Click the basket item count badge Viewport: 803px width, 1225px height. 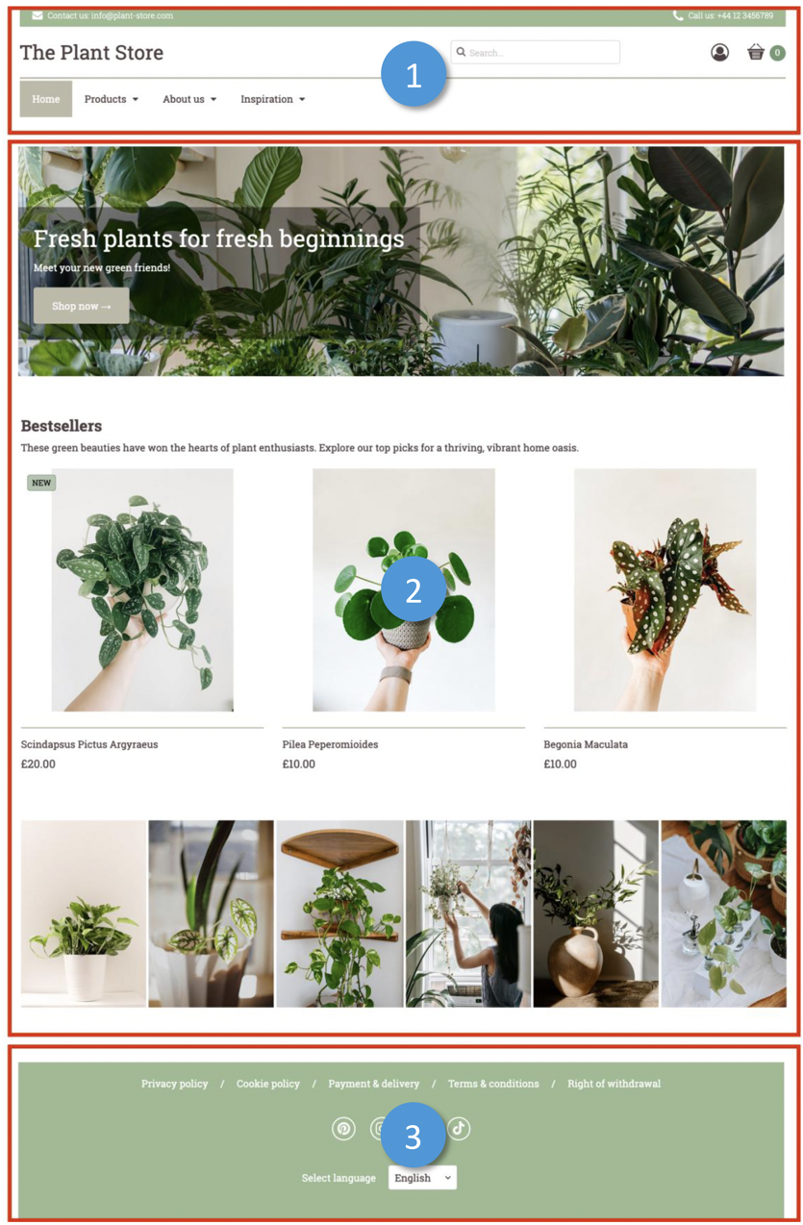point(777,53)
